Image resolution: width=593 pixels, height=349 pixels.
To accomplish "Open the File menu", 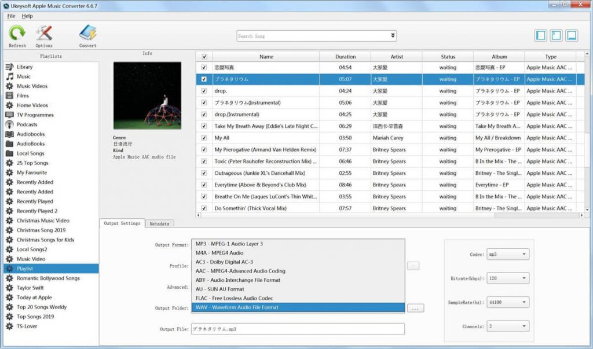I will click(10, 16).
